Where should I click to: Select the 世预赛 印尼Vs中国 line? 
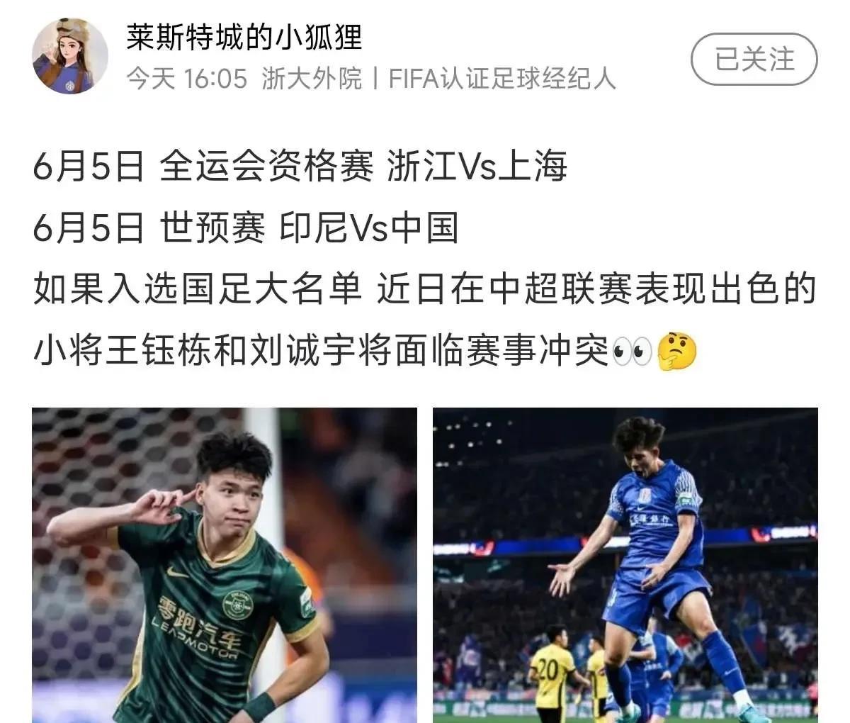246,230
